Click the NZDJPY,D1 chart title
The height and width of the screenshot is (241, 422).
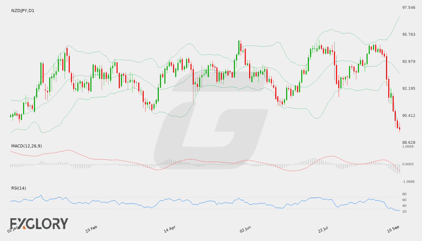click(23, 11)
